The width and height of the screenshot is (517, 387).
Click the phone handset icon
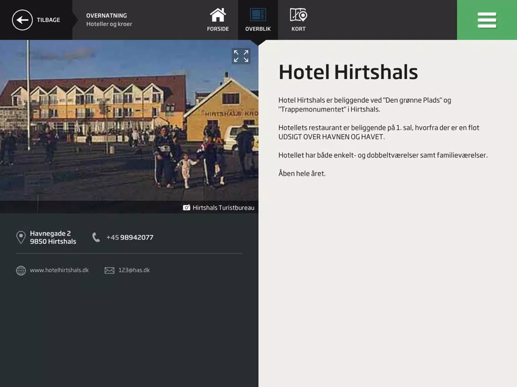96,237
